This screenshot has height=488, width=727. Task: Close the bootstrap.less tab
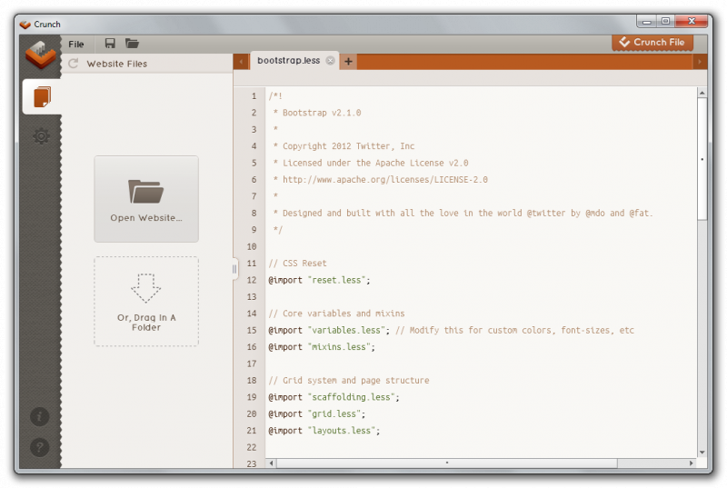point(330,61)
